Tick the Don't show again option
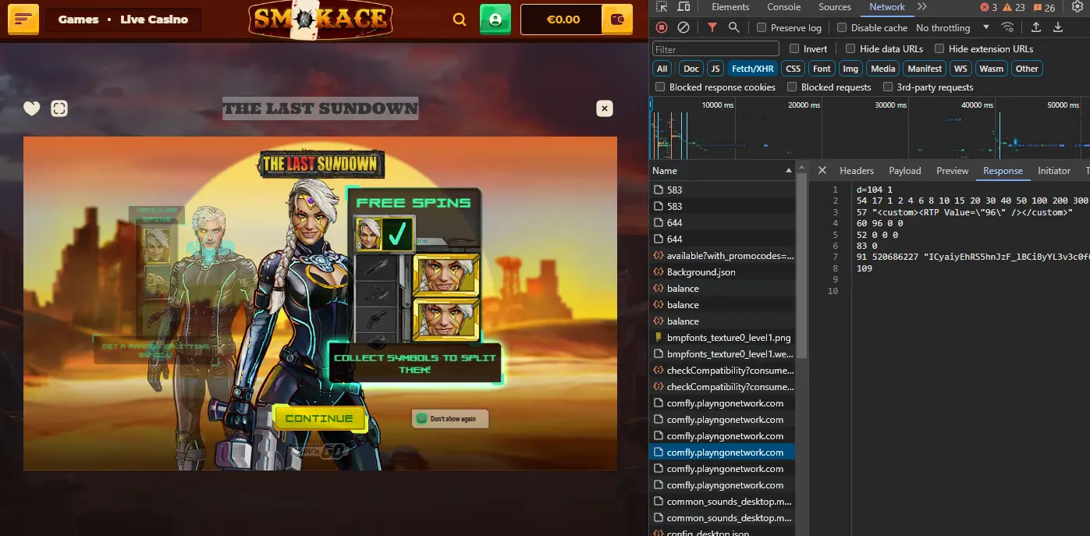The height and width of the screenshot is (536, 1090). pyautogui.click(x=422, y=419)
